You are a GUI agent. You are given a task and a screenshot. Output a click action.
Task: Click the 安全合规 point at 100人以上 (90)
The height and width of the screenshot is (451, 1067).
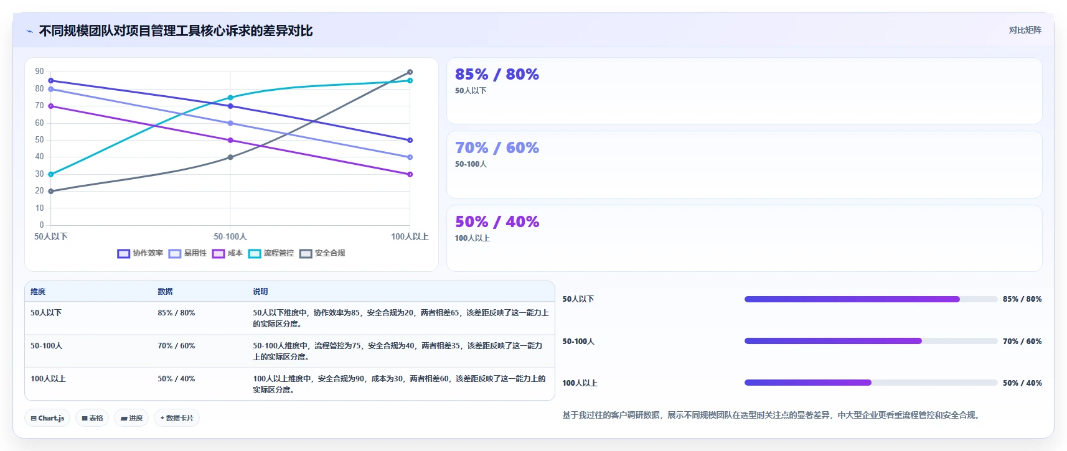click(x=410, y=72)
